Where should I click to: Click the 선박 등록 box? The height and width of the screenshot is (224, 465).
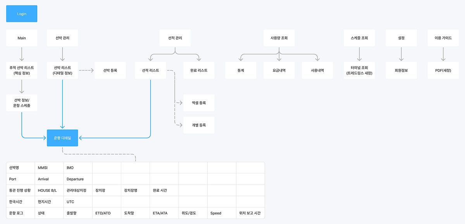[x=110, y=70]
